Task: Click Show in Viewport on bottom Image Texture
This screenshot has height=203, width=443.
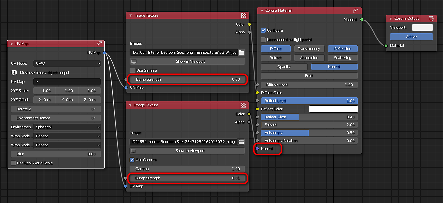Action: (187, 151)
